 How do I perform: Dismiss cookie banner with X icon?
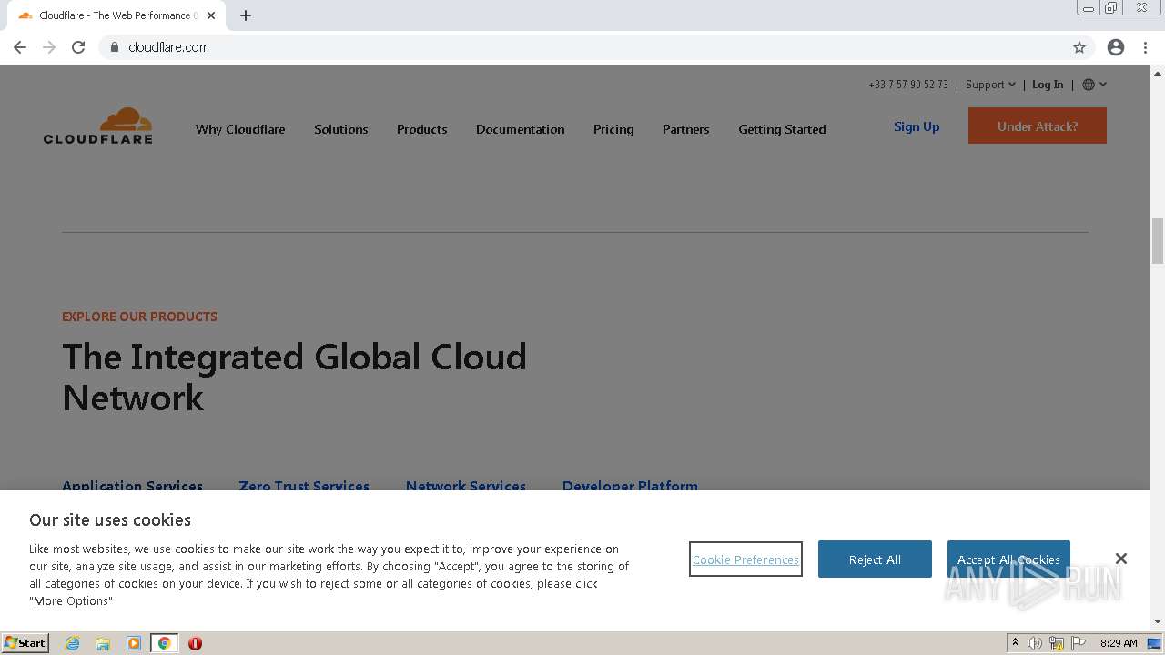[1121, 559]
